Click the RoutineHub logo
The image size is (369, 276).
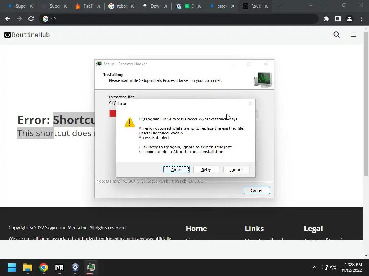[27, 35]
